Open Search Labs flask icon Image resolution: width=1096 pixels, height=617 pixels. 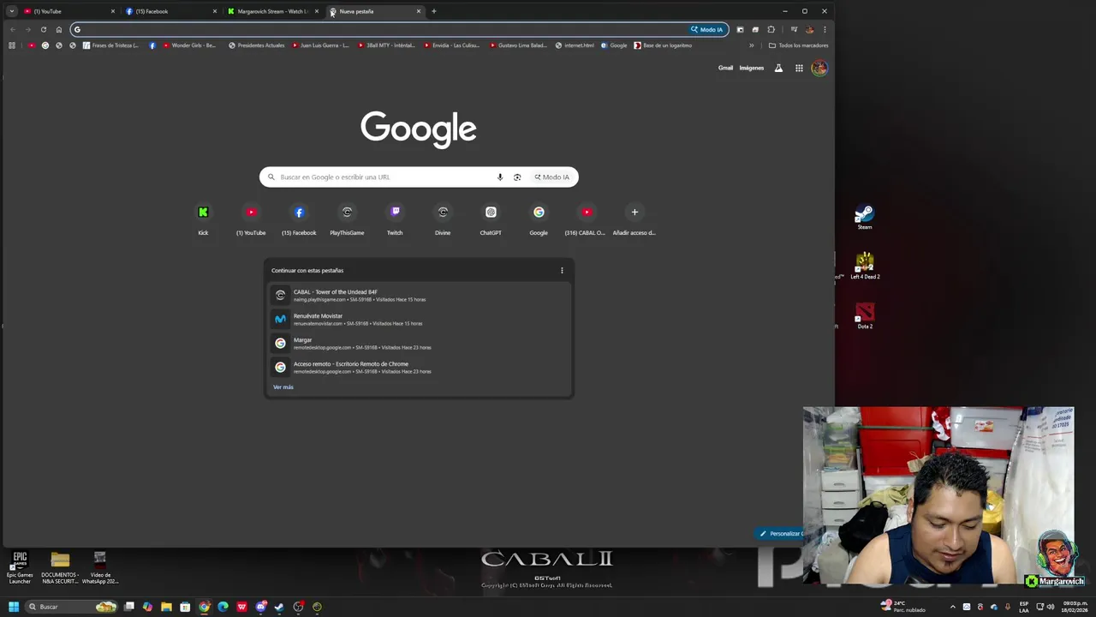[778, 68]
